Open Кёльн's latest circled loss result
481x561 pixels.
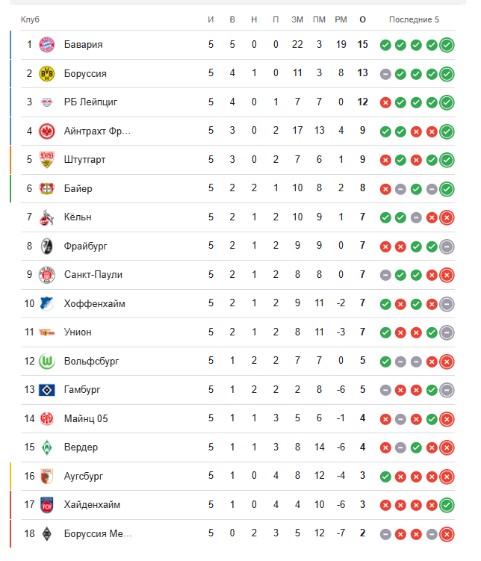(447, 217)
